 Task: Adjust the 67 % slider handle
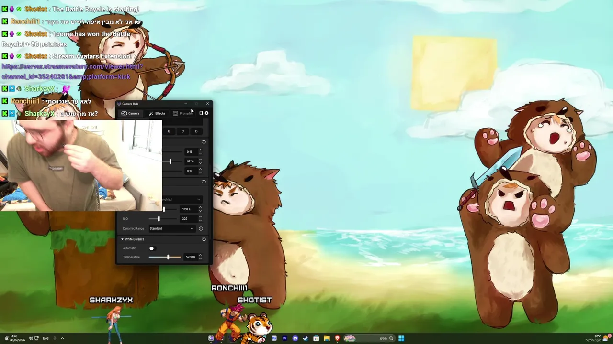pyautogui.click(x=170, y=161)
